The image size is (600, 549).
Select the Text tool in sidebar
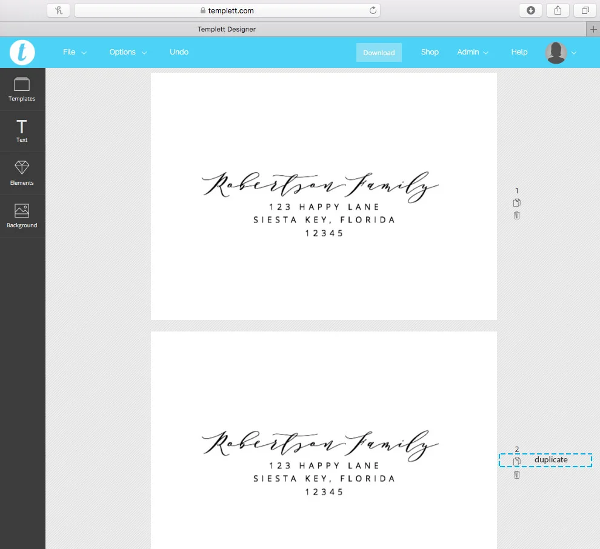(x=22, y=131)
